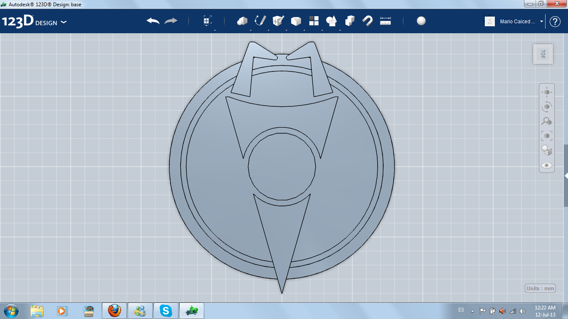Open the Grouping tools menu
The height and width of the screenshot is (319, 568).
(331, 21)
